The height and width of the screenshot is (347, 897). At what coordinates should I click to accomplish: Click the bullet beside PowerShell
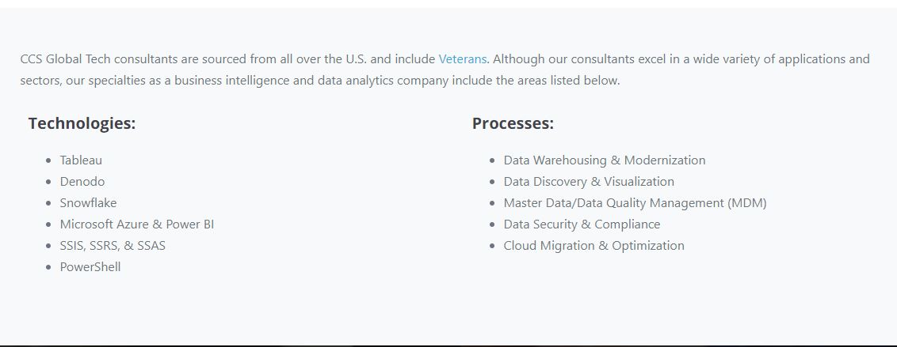coord(48,268)
